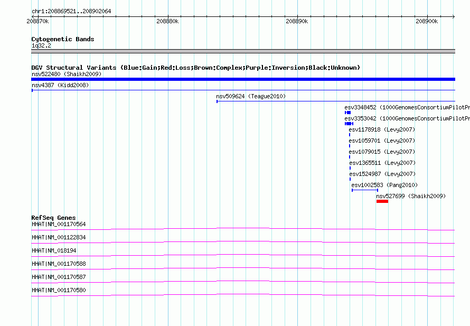The height and width of the screenshot is (326, 470).
Task: Select the Cytogenetic Bands track title
Action: point(63,39)
